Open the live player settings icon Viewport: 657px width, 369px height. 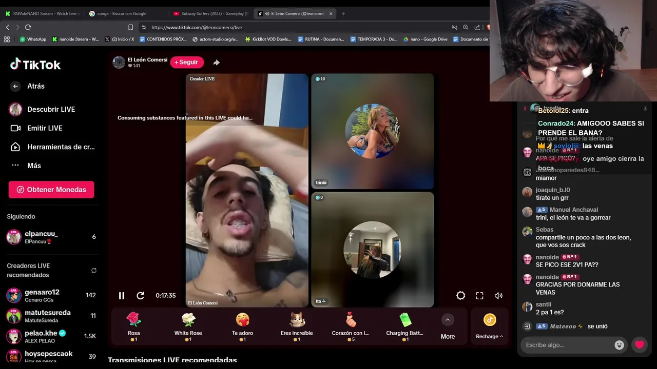[x=461, y=296]
